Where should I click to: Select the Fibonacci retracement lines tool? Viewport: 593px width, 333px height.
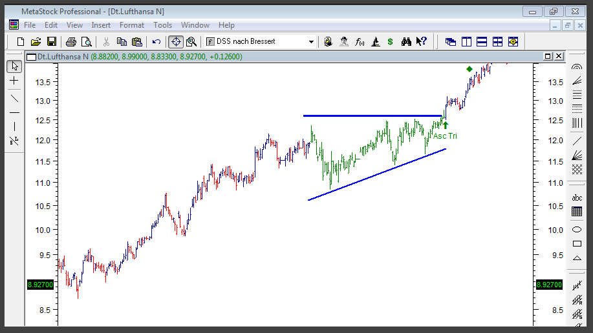(x=577, y=94)
